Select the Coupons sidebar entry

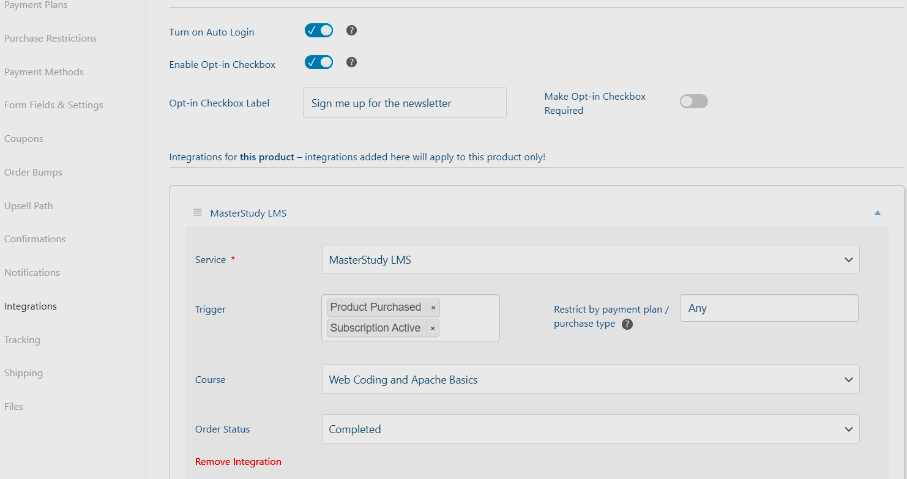tap(23, 138)
